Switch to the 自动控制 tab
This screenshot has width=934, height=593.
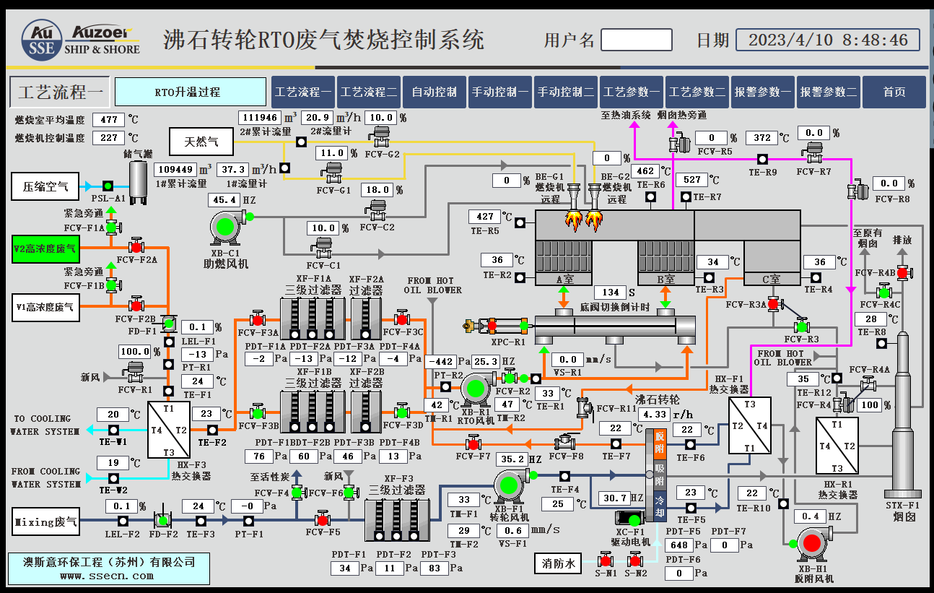pos(434,91)
